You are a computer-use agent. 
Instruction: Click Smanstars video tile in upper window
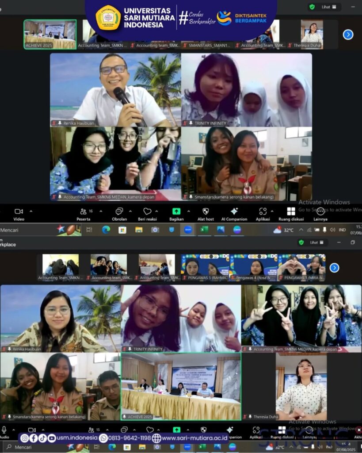(247, 164)
